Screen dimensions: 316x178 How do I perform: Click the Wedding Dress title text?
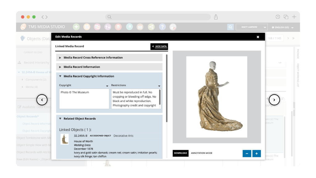82,145
